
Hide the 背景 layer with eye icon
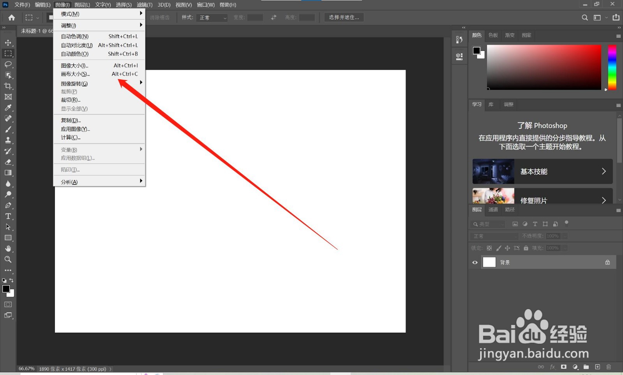(x=475, y=263)
